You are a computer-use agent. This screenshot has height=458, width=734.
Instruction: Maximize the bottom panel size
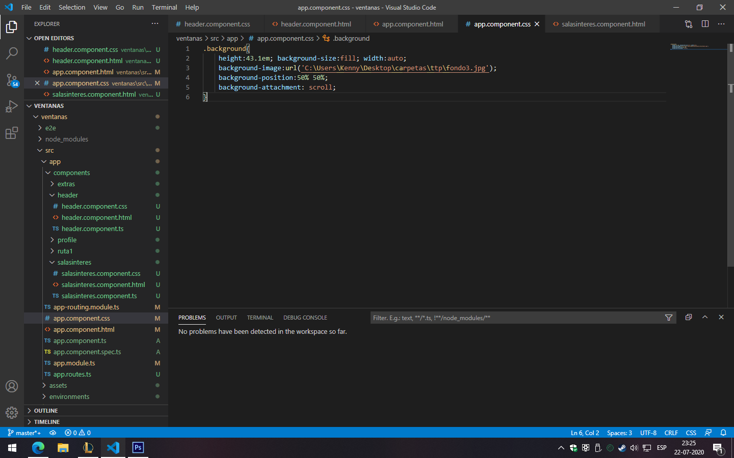click(x=705, y=317)
